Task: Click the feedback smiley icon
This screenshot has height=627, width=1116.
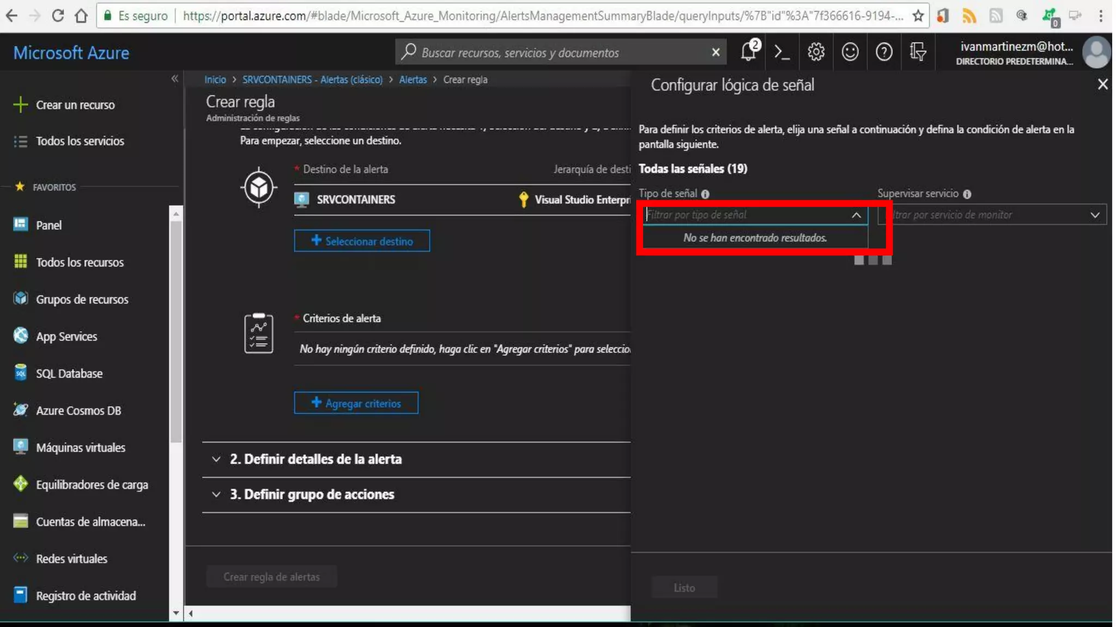Action: point(850,52)
